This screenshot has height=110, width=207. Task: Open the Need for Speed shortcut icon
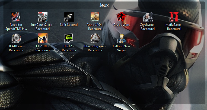[15, 17]
